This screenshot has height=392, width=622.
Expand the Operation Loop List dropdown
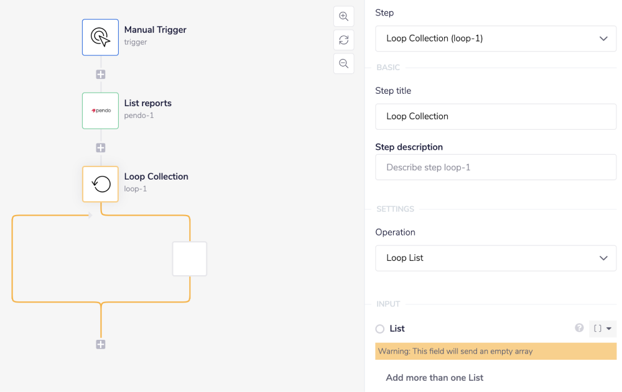[496, 258]
